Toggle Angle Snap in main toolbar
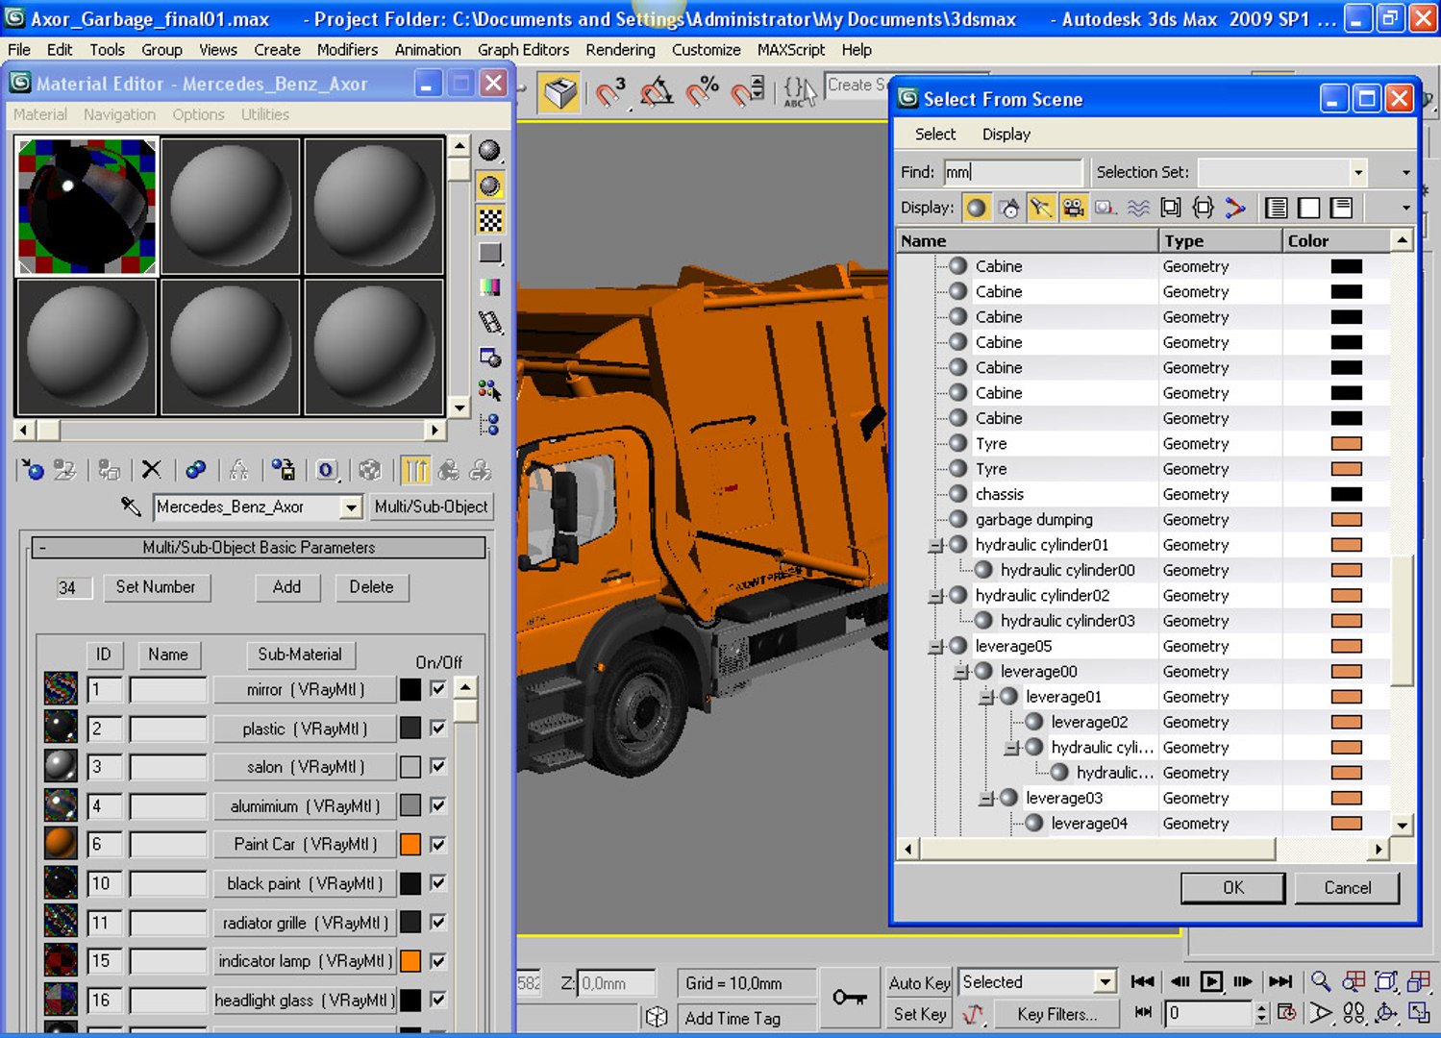The image size is (1441, 1038). tap(658, 92)
